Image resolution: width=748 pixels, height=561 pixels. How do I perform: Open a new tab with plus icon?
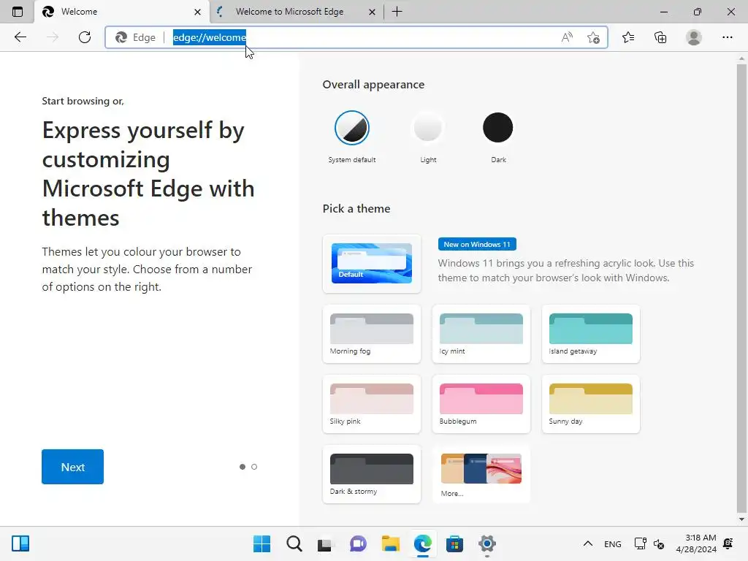pos(397,12)
